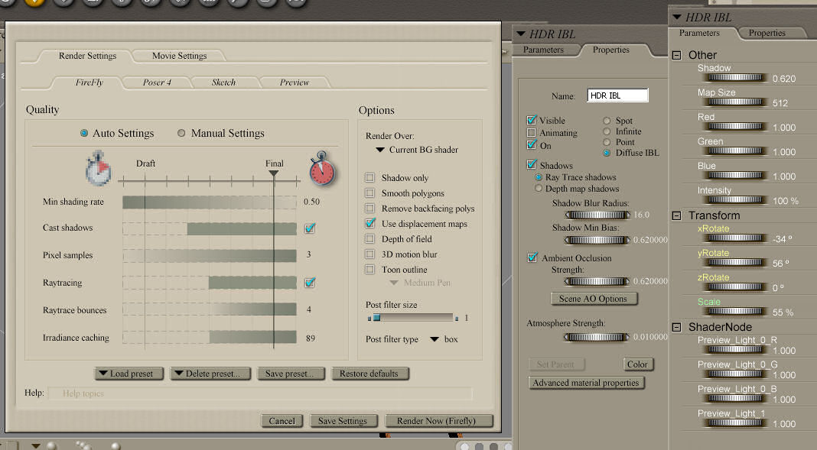Click the light Color button
This screenshot has width=817, height=450.
coord(638,364)
